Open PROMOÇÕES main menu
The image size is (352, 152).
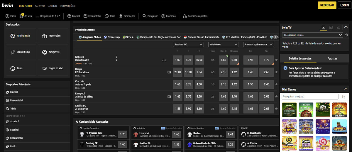pyautogui.click(x=67, y=6)
